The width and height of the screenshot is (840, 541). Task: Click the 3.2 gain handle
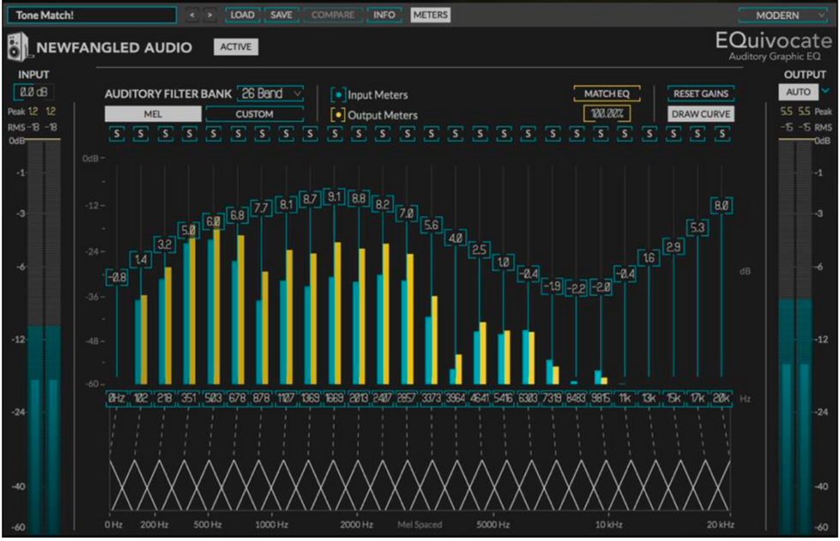pos(165,245)
